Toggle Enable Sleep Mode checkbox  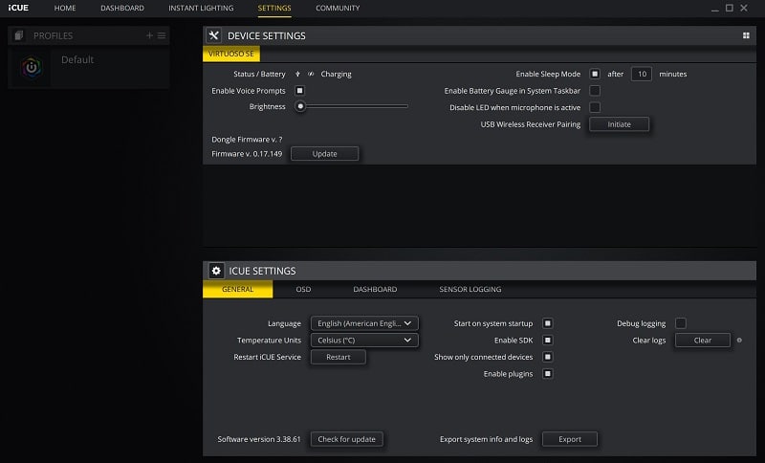(x=595, y=75)
